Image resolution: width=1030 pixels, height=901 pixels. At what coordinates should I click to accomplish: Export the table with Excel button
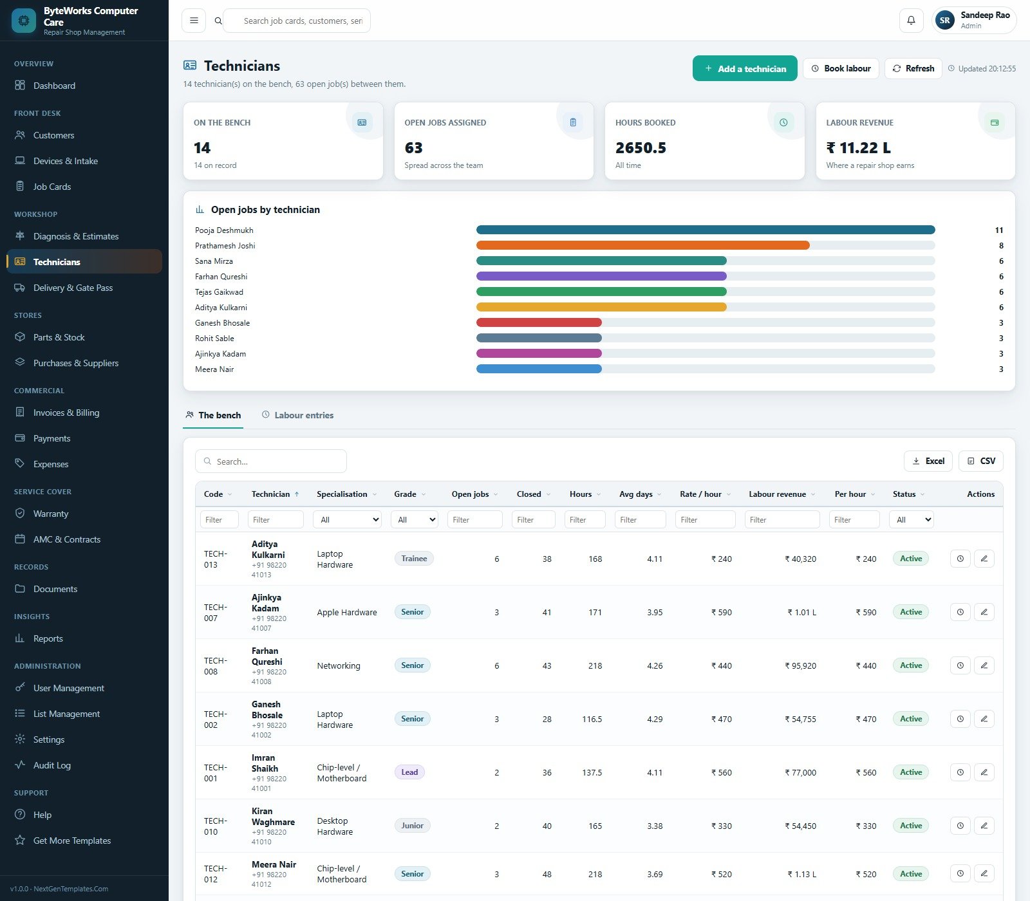click(928, 461)
